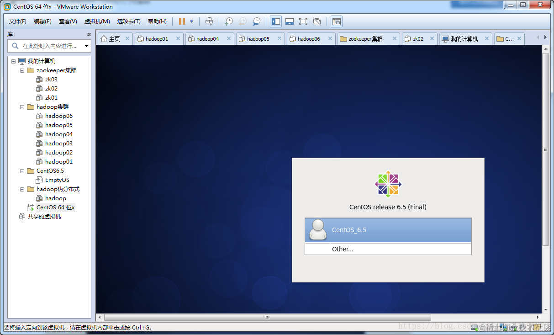Click the horizontal scrollbar of the VM view
Image resolution: width=554 pixels, height=335 pixels.
(x=268, y=317)
